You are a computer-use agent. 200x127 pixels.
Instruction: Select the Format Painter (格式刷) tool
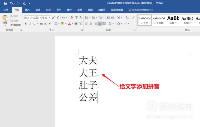[x=15, y=25]
